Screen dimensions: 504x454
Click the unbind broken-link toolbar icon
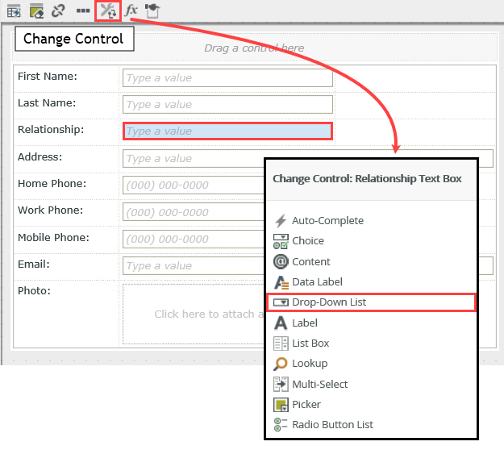point(58,10)
